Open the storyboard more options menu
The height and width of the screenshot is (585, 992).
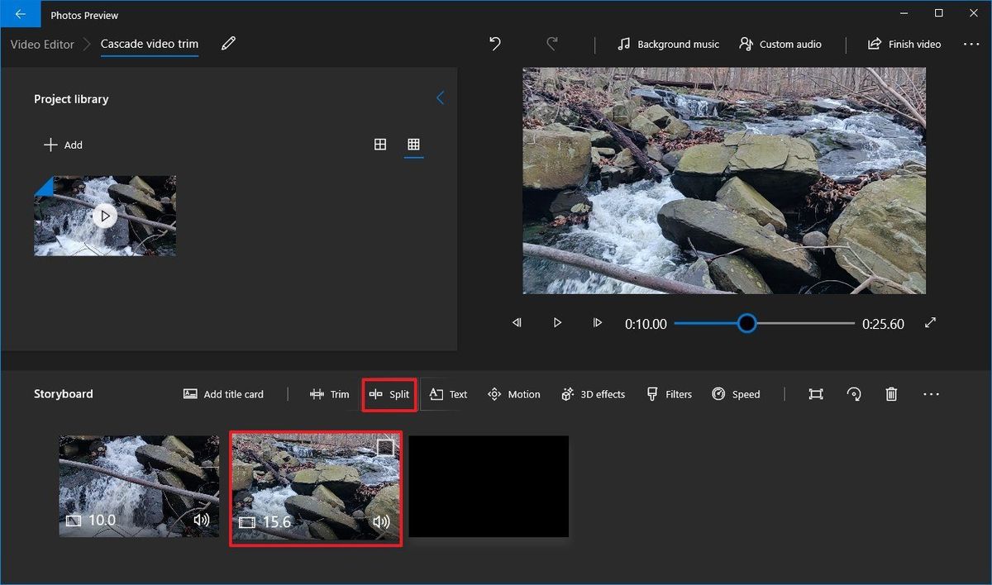pyautogui.click(x=931, y=394)
